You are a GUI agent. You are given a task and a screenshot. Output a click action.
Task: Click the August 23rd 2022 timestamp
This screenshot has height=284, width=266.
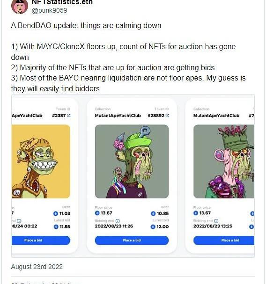pyautogui.click(x=37, y=267)
